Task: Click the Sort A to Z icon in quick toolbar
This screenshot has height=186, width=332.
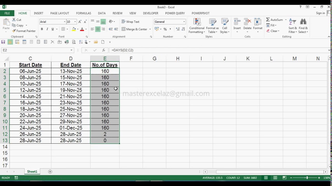Action: pos(80,42)
